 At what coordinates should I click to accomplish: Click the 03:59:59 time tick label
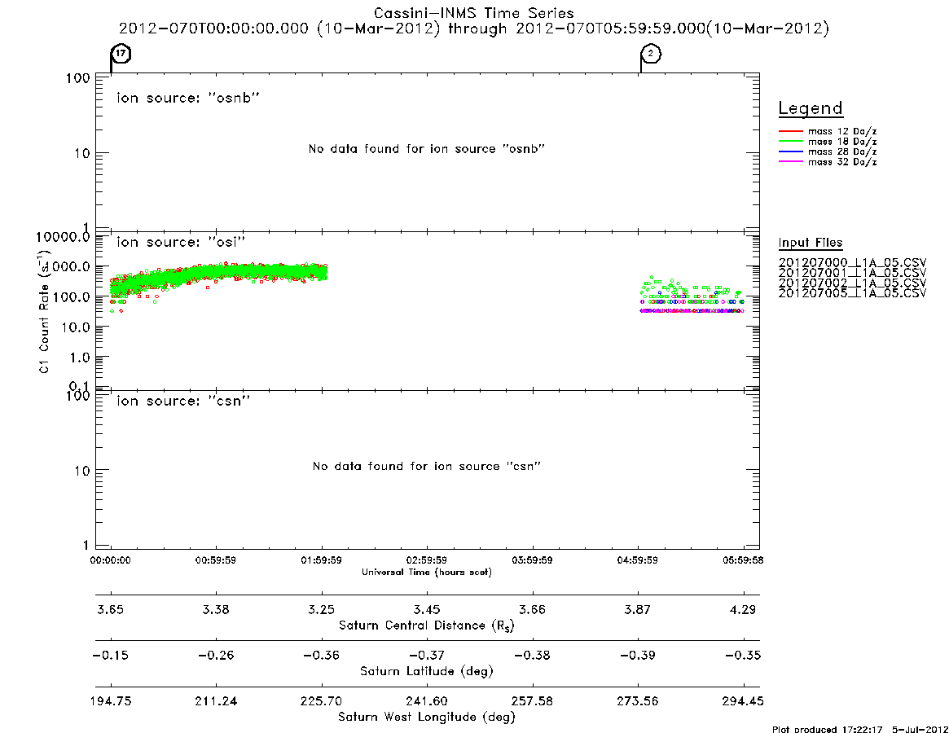532,560
